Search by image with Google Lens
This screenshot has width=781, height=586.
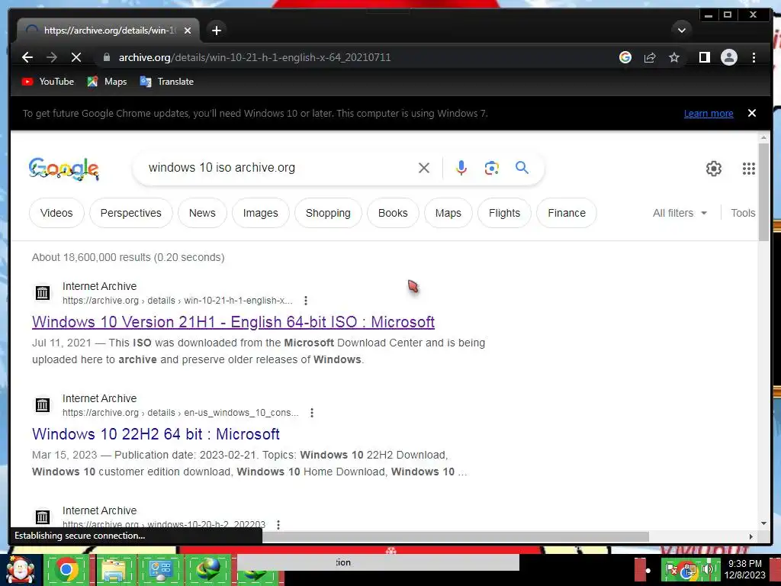[492, 168]
